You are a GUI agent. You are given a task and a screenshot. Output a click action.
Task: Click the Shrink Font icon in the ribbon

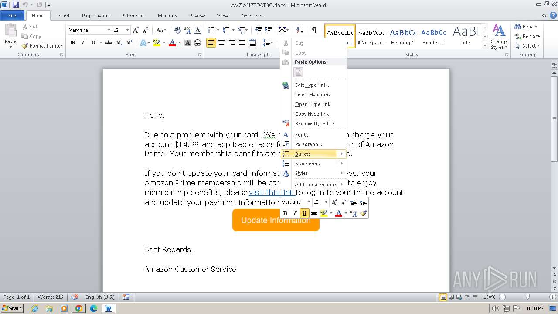click(x=146, y=30)
